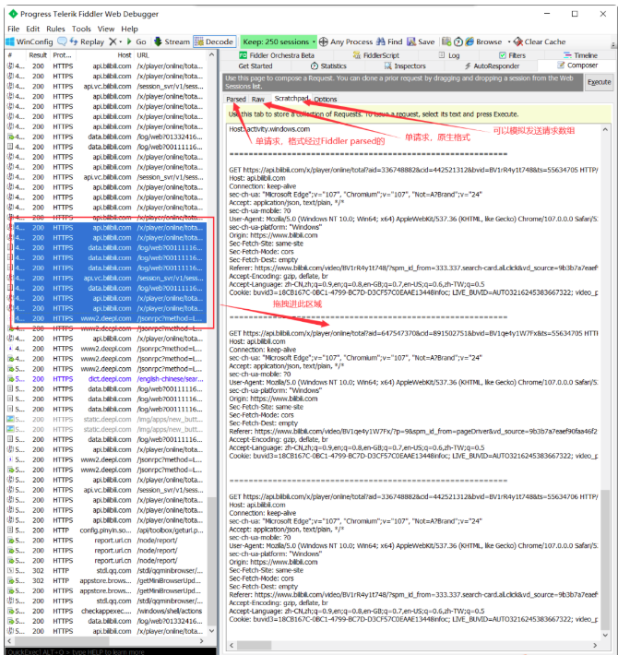Toggle the Decode button
This screenshot has width=618, height=655.
pyautogui.click(x=214, y=42)
